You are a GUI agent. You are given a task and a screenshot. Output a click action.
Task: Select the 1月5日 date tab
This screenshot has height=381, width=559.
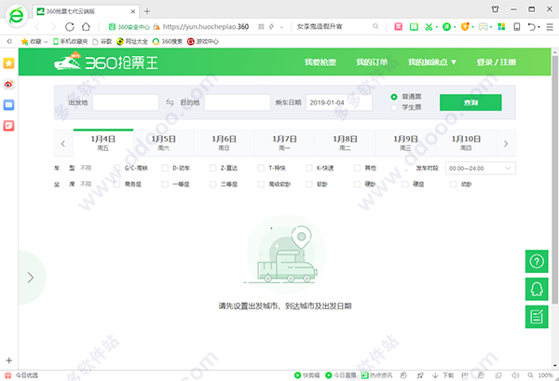point(164,143)
